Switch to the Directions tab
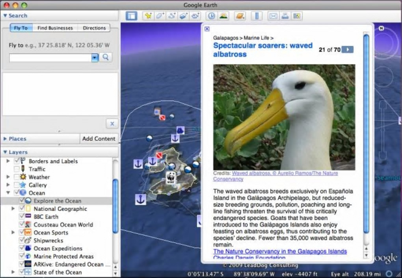 click(x=94, y=28)
